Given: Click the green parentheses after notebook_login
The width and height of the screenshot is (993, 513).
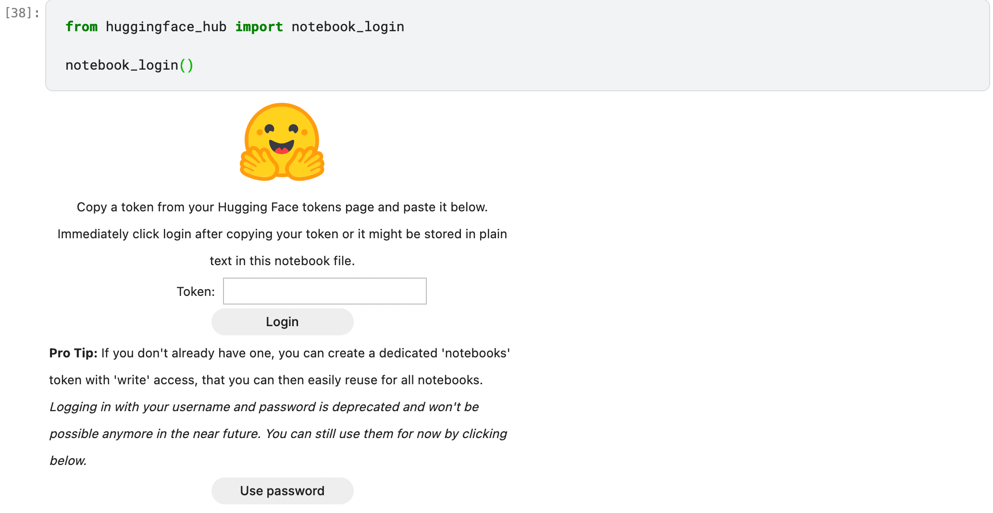Looking at the screenshot, I should click(186, 65).
